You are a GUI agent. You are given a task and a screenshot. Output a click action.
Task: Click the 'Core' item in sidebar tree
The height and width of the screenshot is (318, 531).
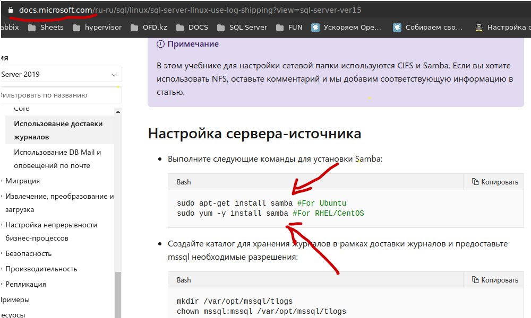(22, 109)
